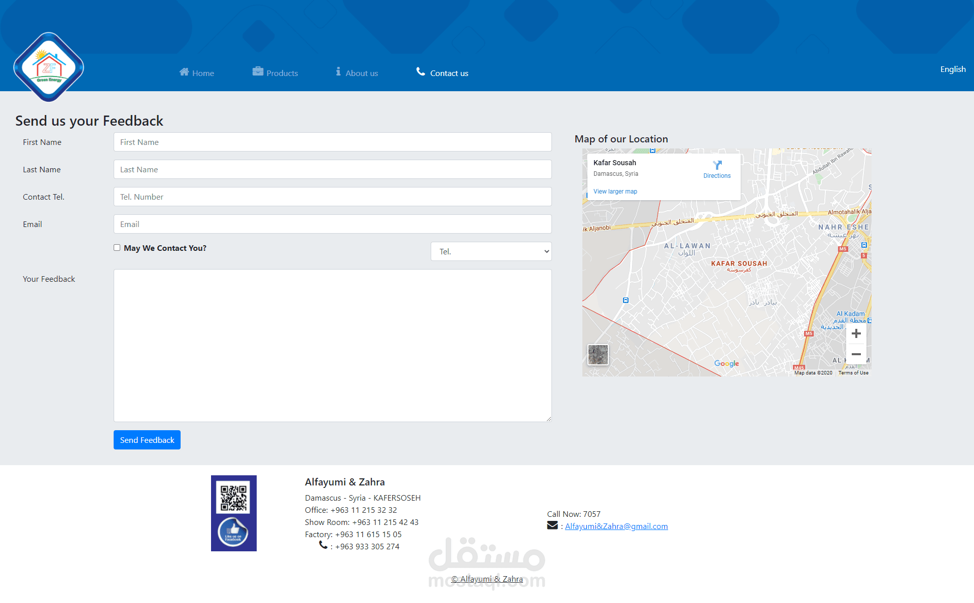Open the Products menu item
This screenshot has height=603, width=974.
pyautogui.click(x=282, y=73)
